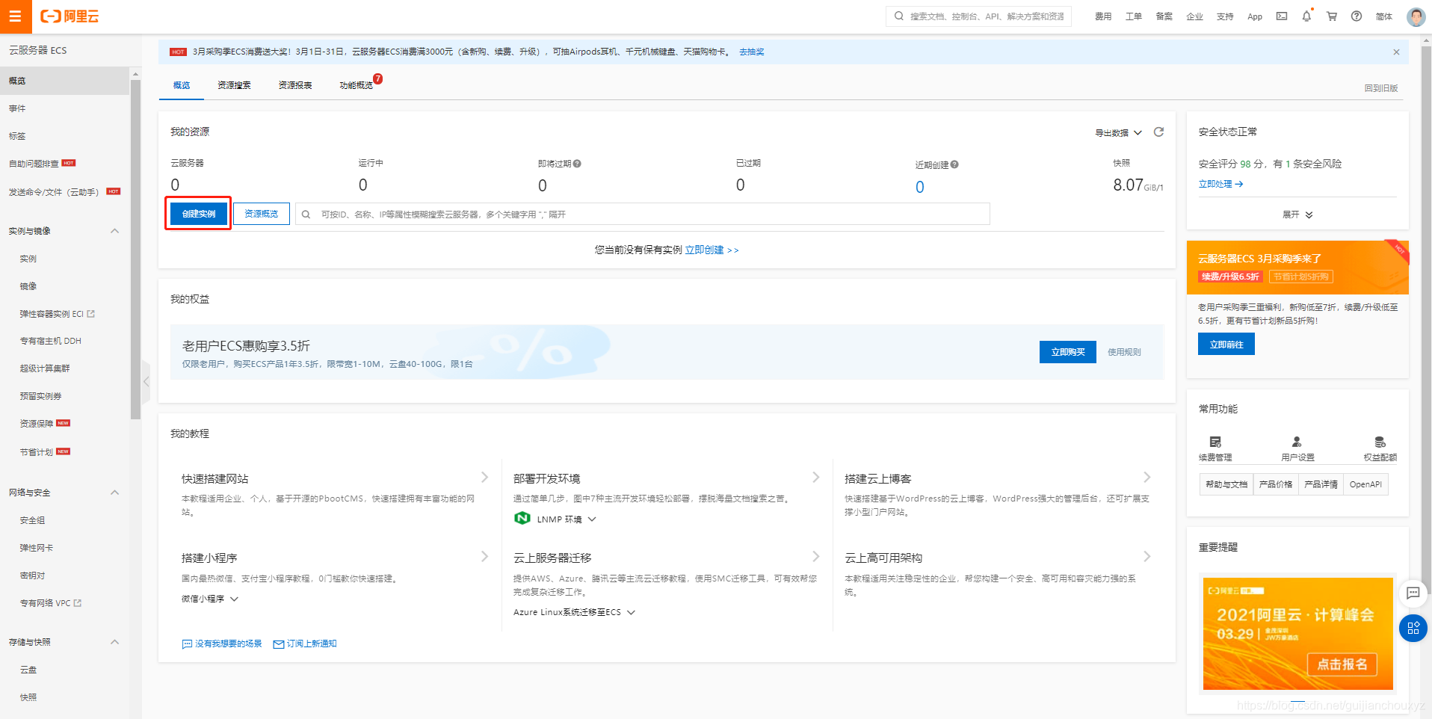Click 回到旧版 link

tap(1381, 88)
